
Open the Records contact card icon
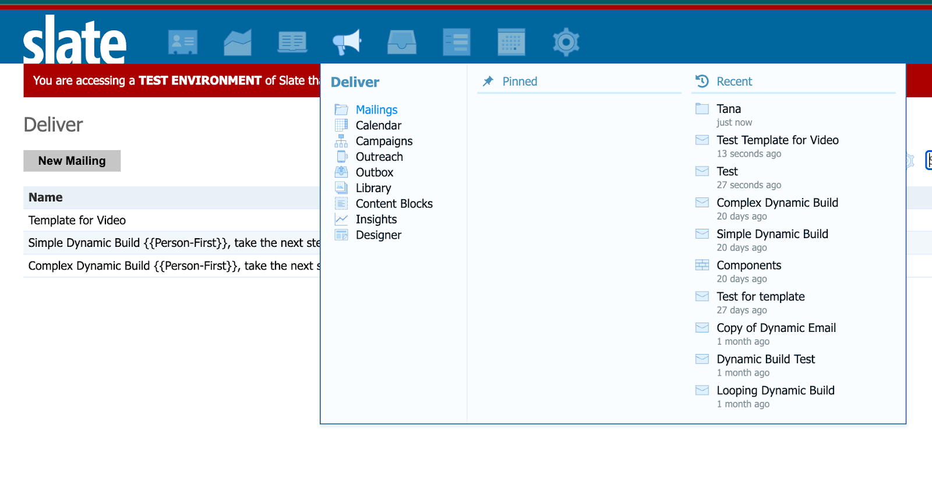coord(182,42)
